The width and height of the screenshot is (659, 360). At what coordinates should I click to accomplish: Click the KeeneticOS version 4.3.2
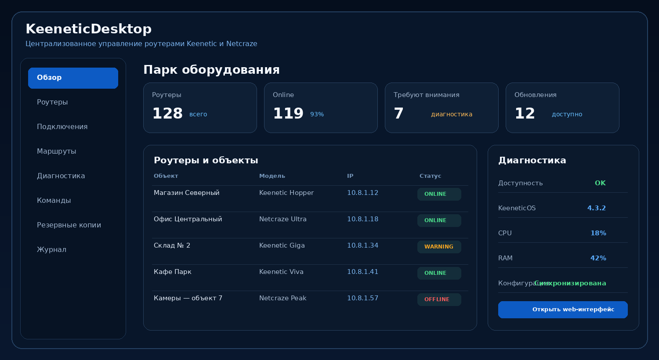[597, 208]
